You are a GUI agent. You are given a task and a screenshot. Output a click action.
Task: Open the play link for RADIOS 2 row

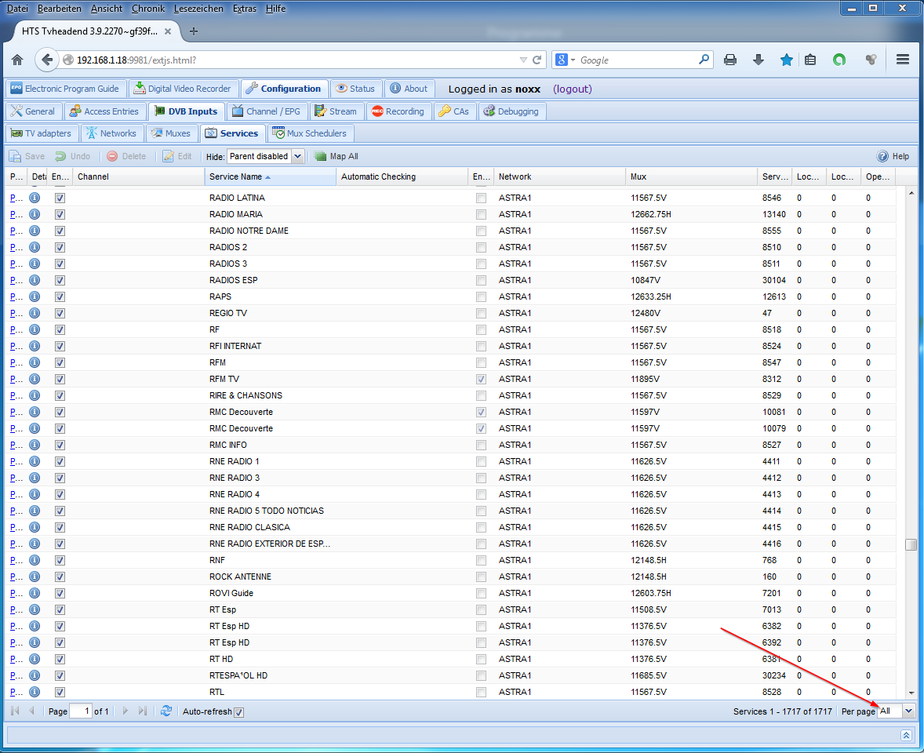16,247
